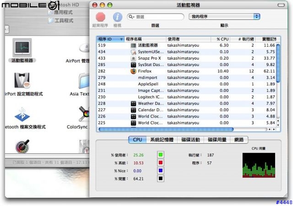Switch to the 系統記憶體 tab
Screen dimensions: 293x206
click(162, 140)
